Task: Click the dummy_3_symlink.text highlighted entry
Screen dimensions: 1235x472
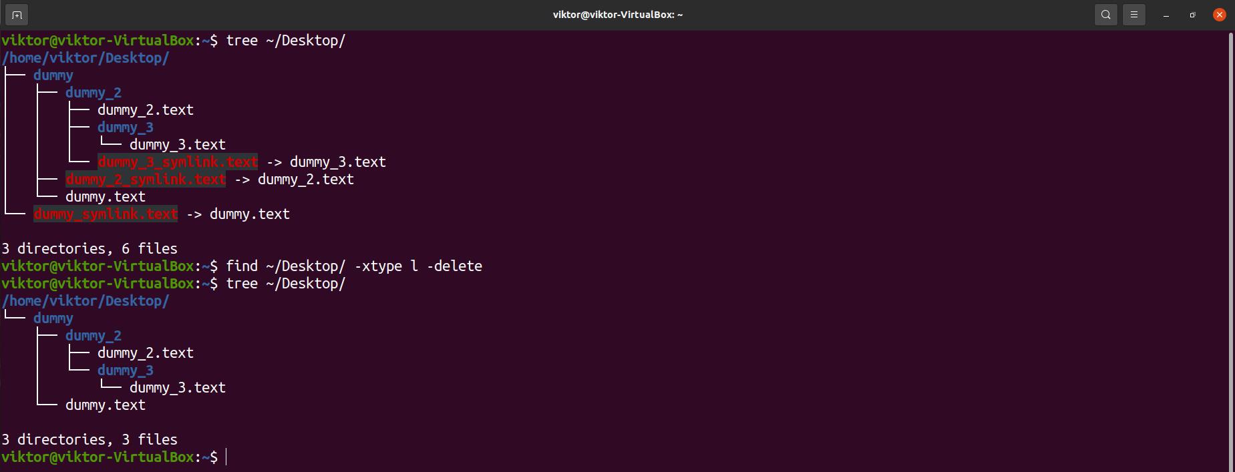Action: point(178,162)
